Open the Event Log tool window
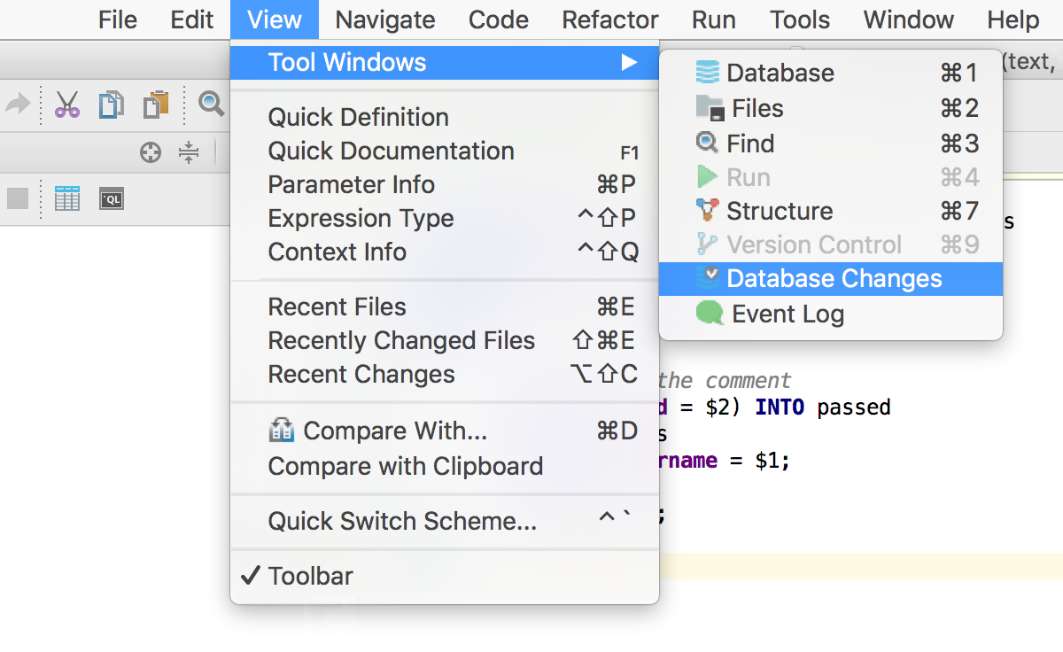The height and width of the screenshot is (652, 1063). point(788,314)
